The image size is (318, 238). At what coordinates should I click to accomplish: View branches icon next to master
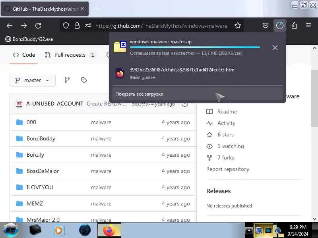point(67,81)
